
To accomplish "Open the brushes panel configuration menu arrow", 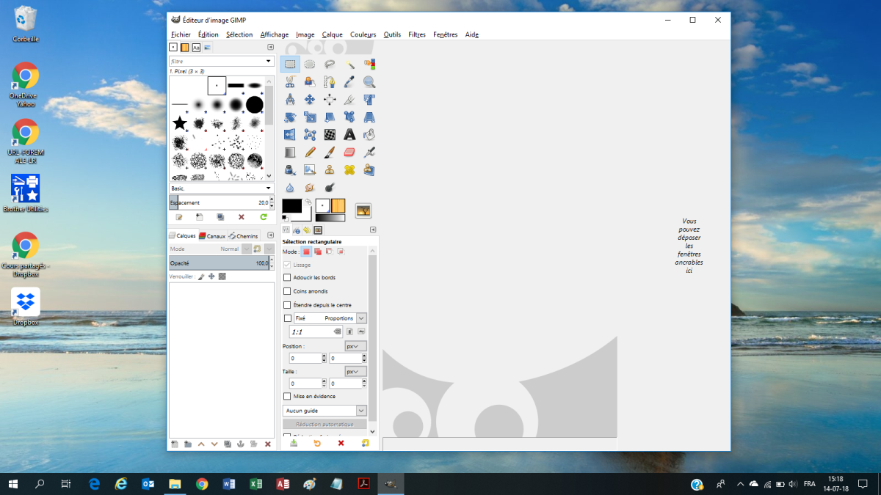I will click(270, 48).
